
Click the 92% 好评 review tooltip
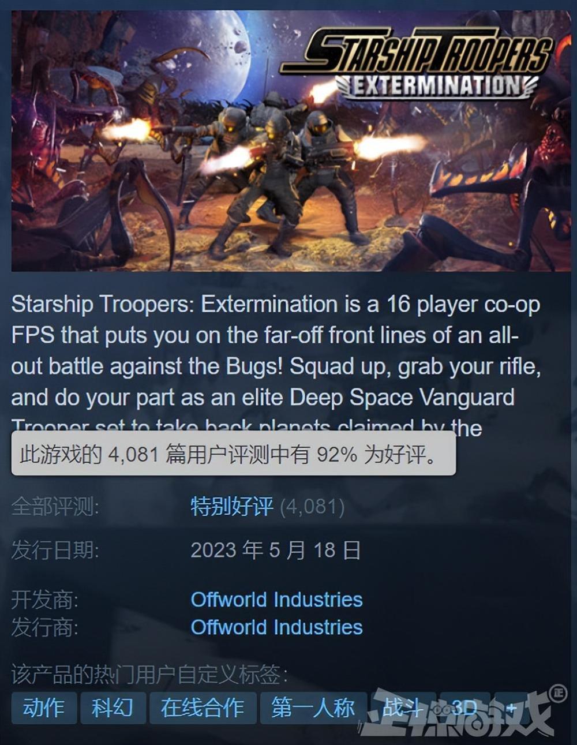coord(234,454)
